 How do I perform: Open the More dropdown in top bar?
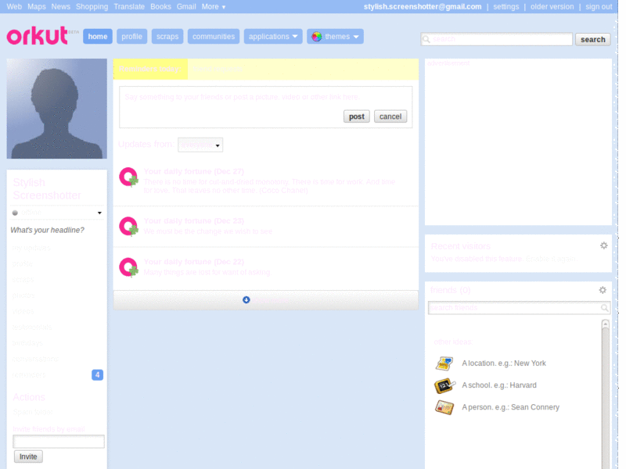tap(214, 7)
